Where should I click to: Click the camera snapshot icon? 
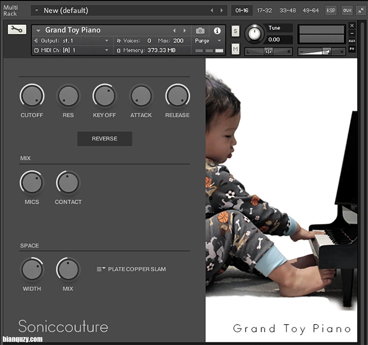(x=200, y=31)
